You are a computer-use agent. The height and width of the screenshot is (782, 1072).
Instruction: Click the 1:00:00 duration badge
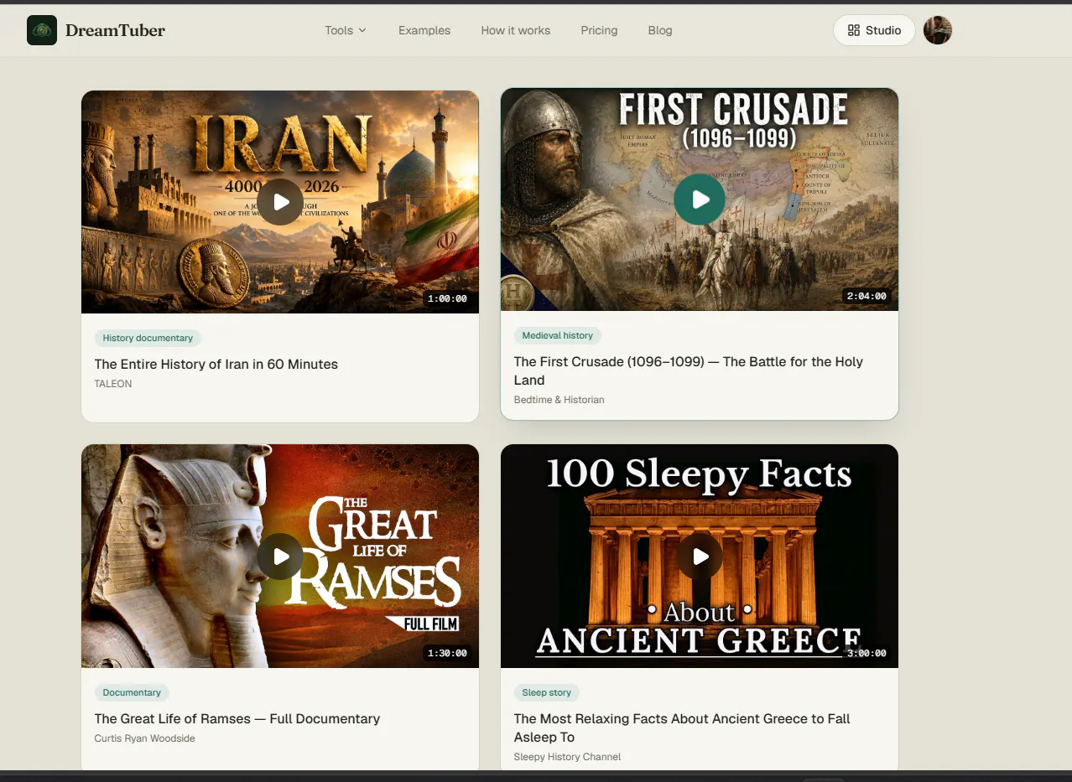tap(447, 298)
